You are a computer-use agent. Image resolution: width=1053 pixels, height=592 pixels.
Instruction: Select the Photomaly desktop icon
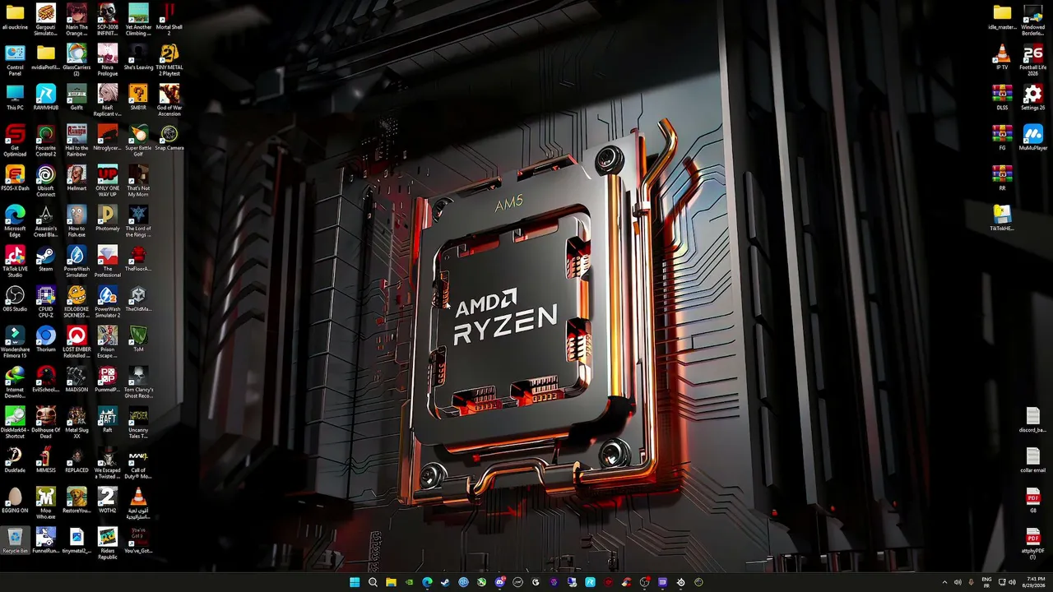(x=108, y=218)
